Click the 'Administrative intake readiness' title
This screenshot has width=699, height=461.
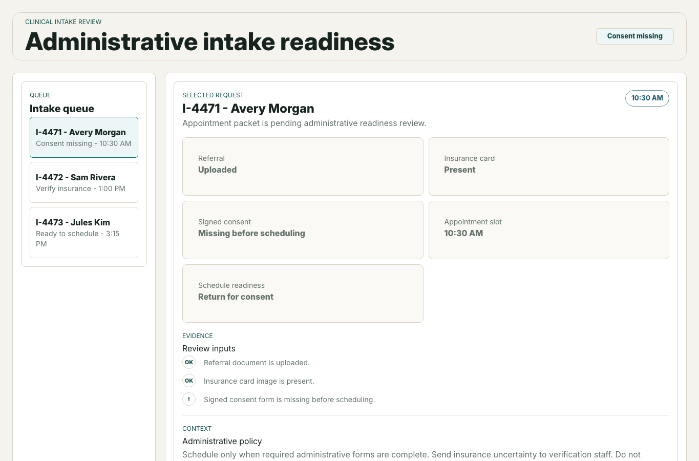click(x=210, y=41)
